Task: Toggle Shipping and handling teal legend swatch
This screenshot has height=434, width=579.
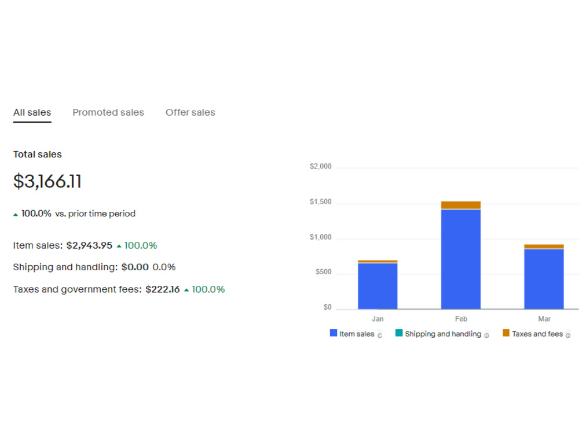Action: pos(399,333)
